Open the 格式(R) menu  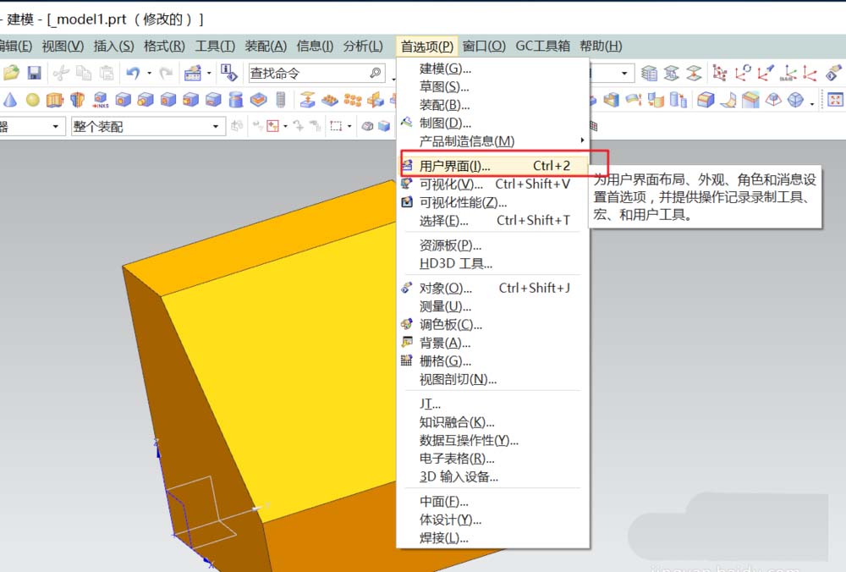(x=165, y=47)
